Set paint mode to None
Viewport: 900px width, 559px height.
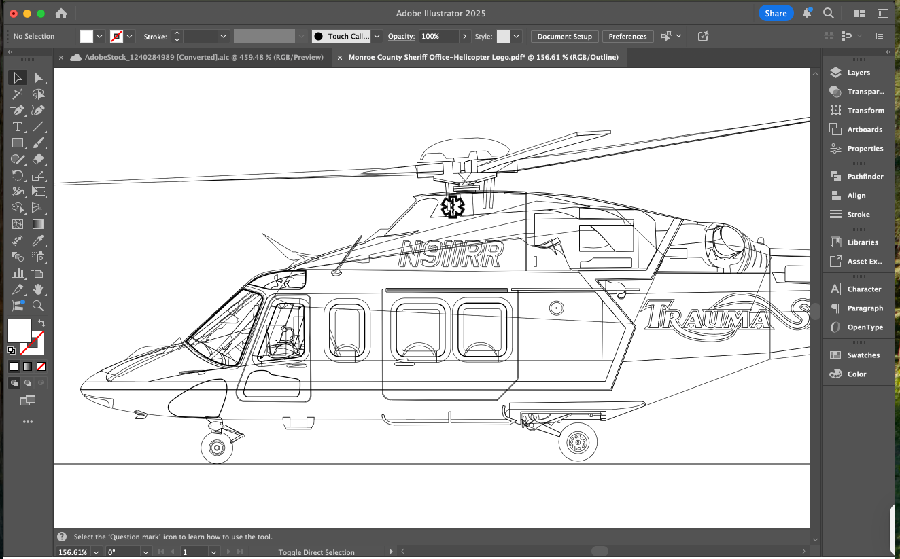click(x=41, y=367)
